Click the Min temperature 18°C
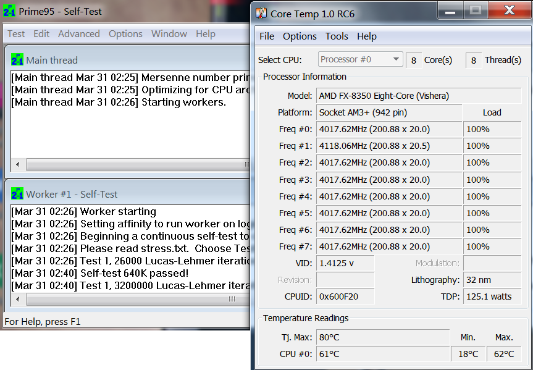The image size is (533, 370). coord(468,354)
